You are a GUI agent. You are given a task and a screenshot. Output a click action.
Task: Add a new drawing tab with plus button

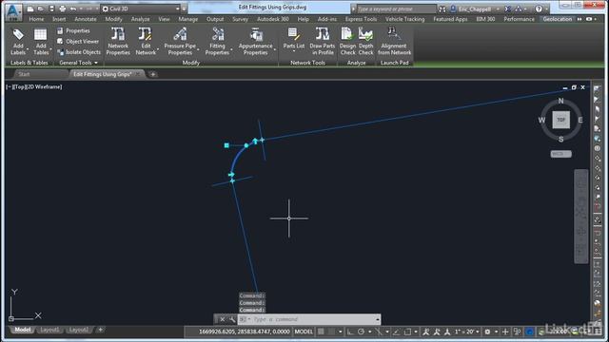tap(153, 74)
